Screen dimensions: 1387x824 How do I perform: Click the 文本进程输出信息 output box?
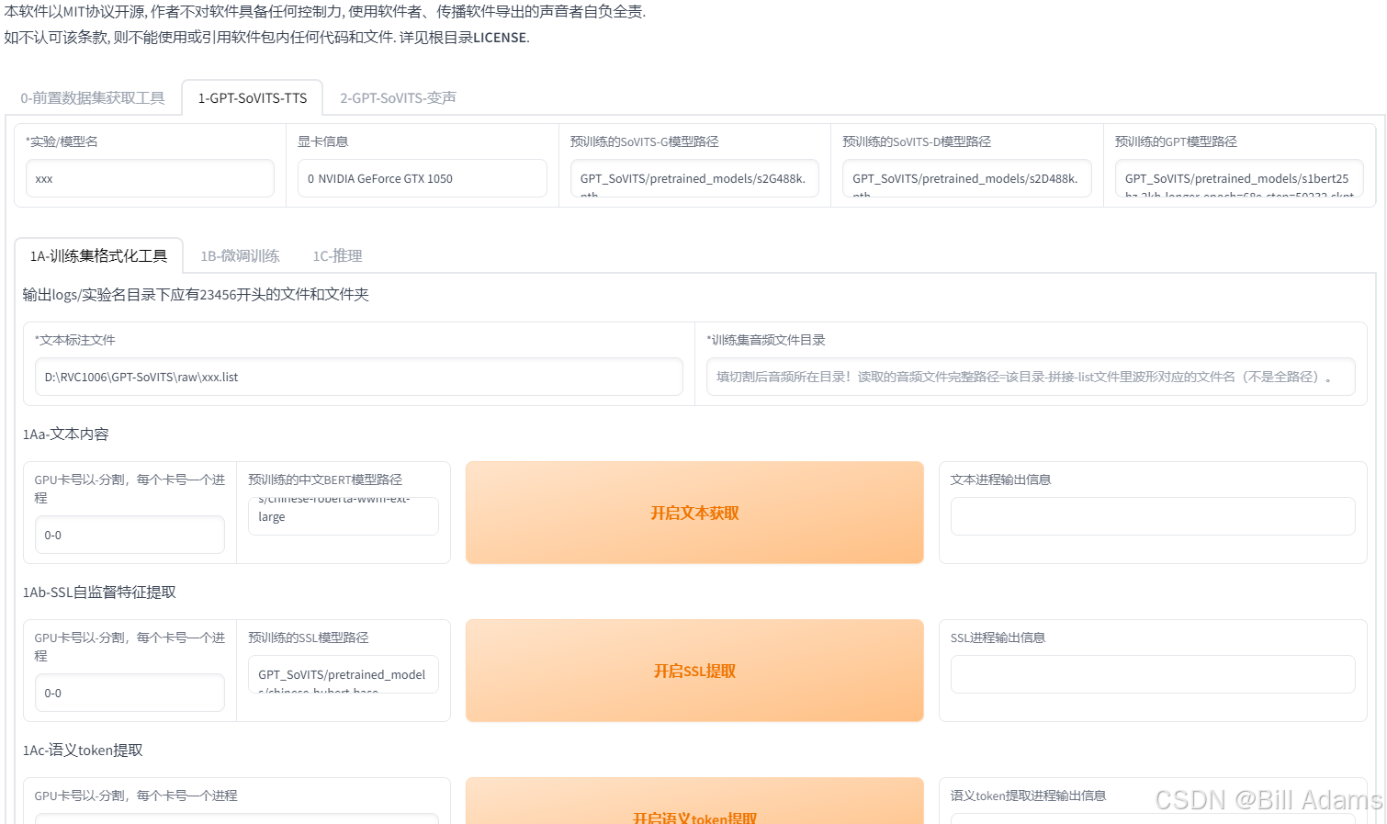[x=1152, y=516]
